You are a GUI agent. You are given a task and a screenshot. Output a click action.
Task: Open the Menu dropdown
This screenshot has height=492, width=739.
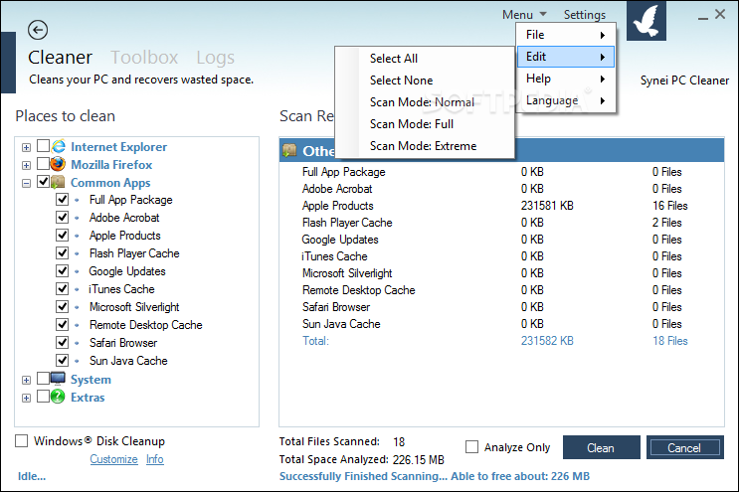point(524,15)
